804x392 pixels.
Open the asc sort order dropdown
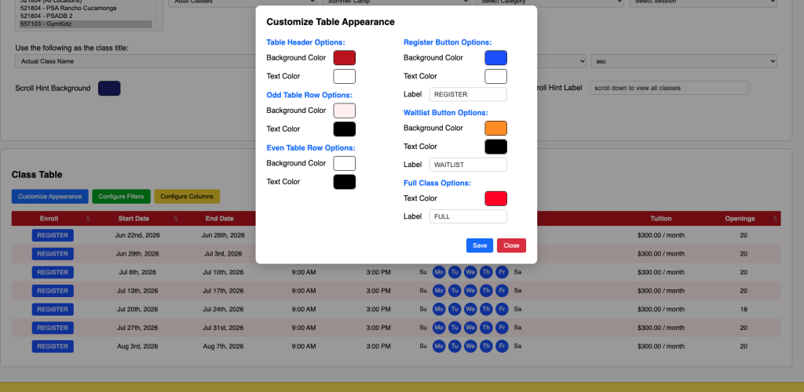click(x=684, y=61)
